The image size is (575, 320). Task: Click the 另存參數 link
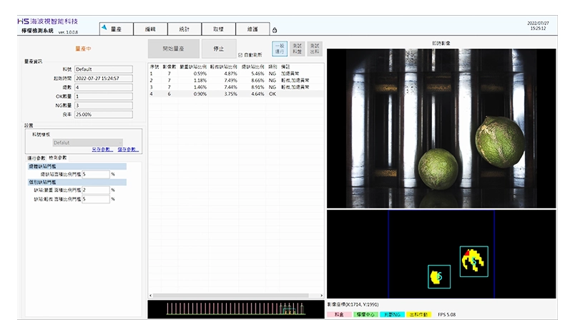[x=103, y=150]
